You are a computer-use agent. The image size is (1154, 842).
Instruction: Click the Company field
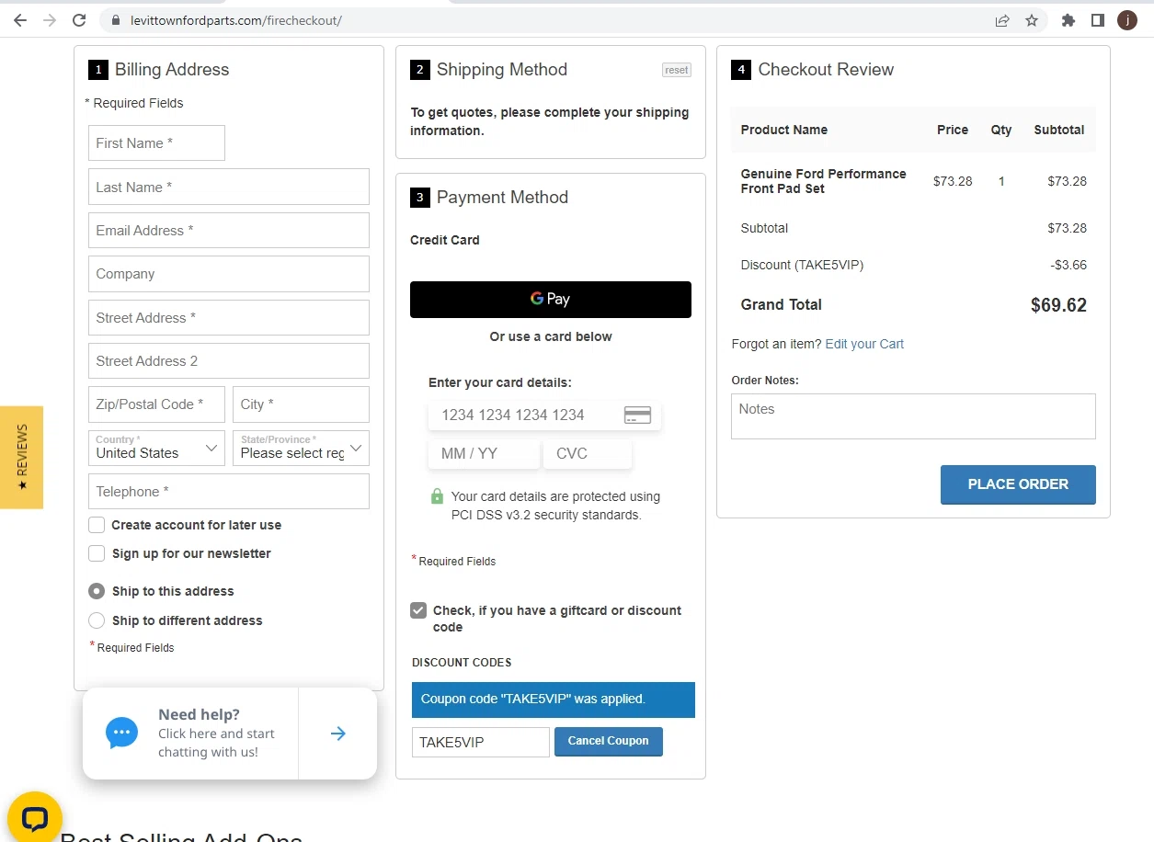point(229,274)
